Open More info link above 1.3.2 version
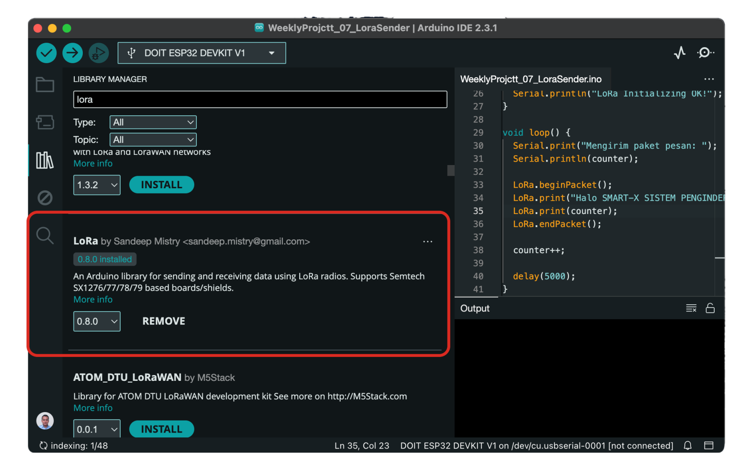 (x=93, y=163)
